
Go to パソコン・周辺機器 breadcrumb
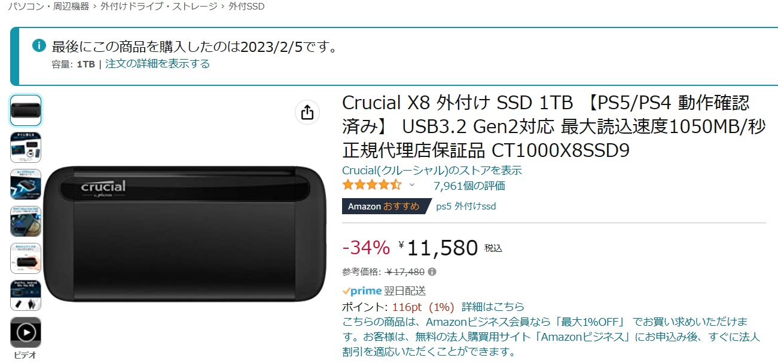click(48, 7)
